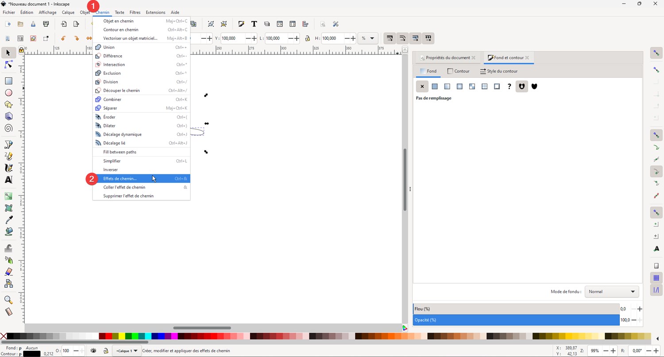This screenshot has height=357, width=664.
Task: Select the Bezier pen tool
Action: click(x=8, y=145)
